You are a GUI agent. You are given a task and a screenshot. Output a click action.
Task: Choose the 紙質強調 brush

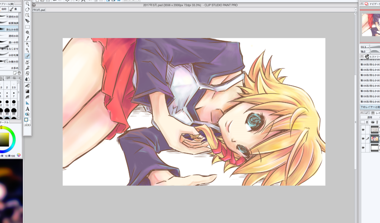click(x=9, y=23)
